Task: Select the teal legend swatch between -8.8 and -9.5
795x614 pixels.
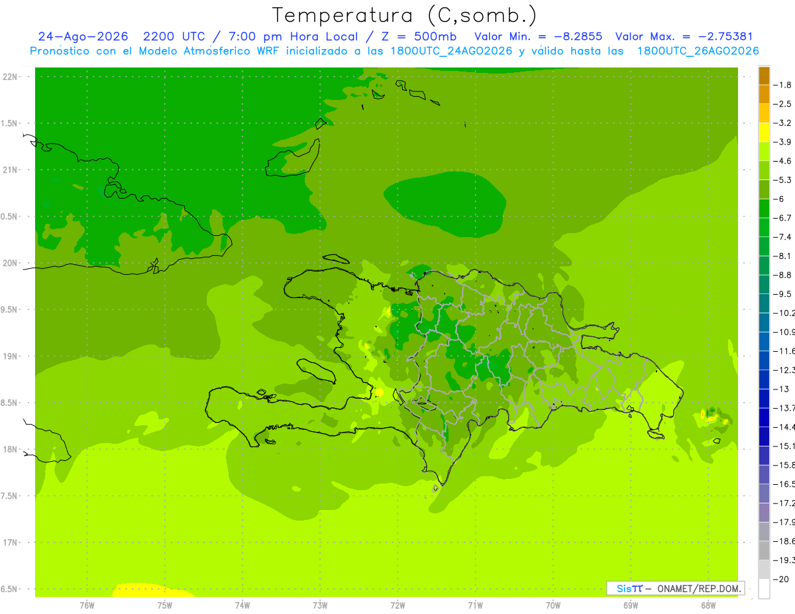Action: pos(764,284)
